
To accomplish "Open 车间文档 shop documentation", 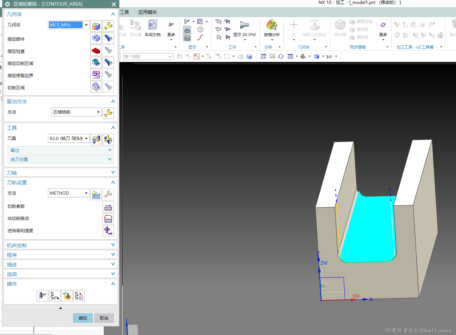I will [x=153, y=29].
